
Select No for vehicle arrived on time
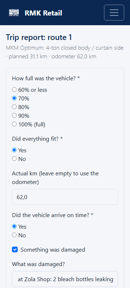pyautogui.click(x=14, y=235)
